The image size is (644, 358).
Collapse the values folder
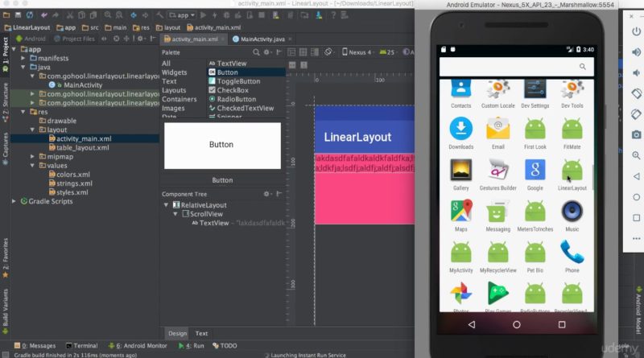pos(32,166)
